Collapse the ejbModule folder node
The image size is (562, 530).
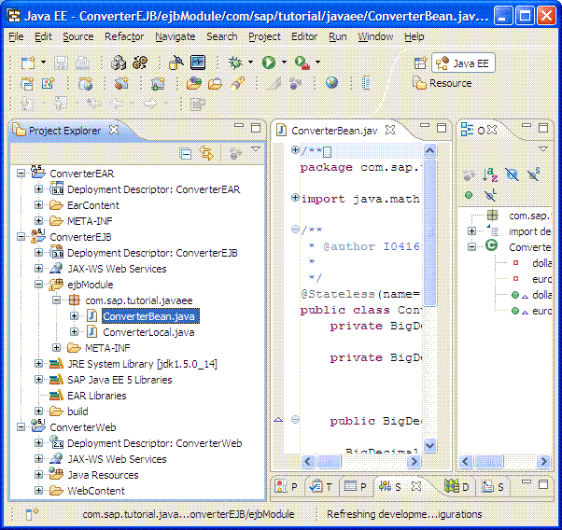pyautogui.click(x=38, y=285)
